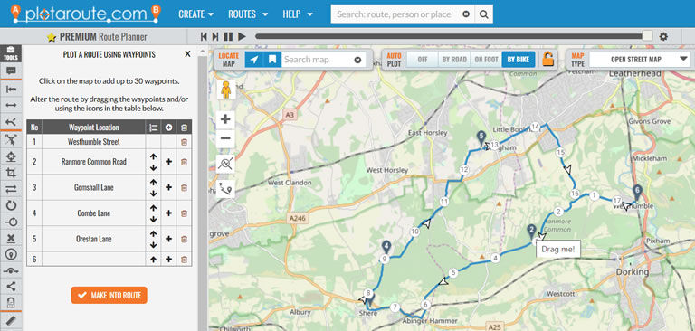Select Combe Lane waypoint cell

pos(94,213)
